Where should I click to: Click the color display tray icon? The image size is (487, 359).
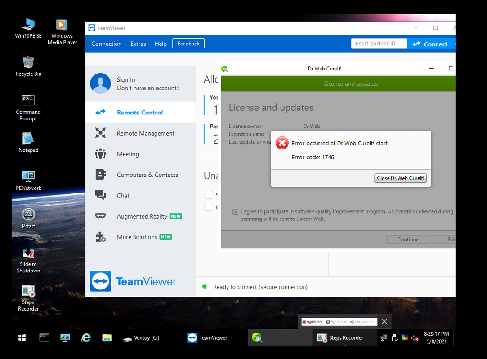pos(404,337)
